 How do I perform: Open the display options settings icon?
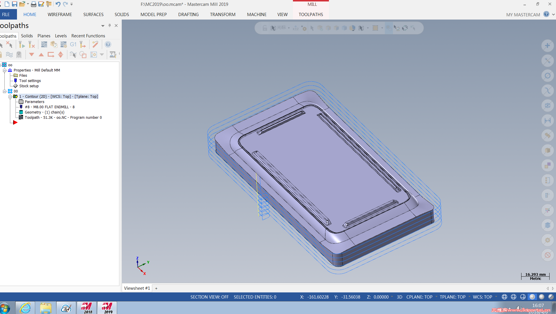[94, 55]
